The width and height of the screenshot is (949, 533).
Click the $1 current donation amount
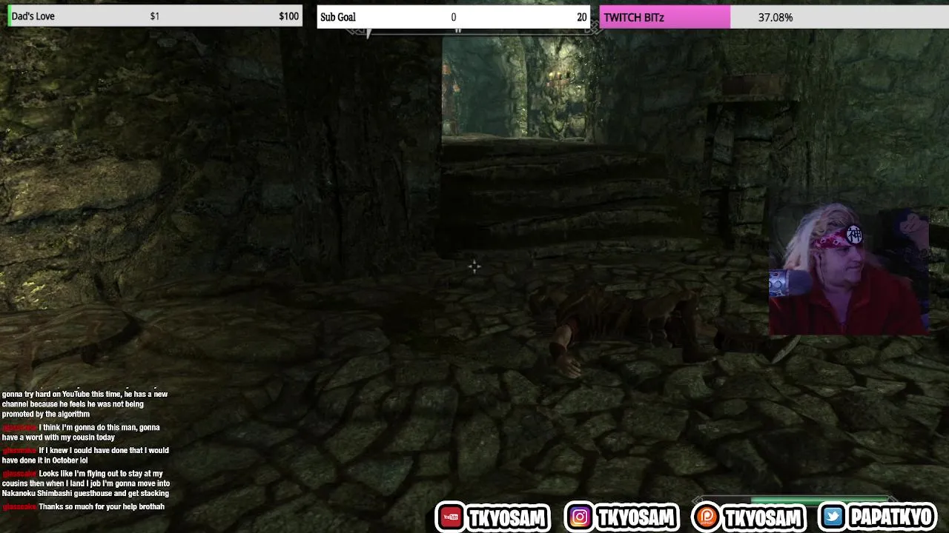tap(154, 16)
